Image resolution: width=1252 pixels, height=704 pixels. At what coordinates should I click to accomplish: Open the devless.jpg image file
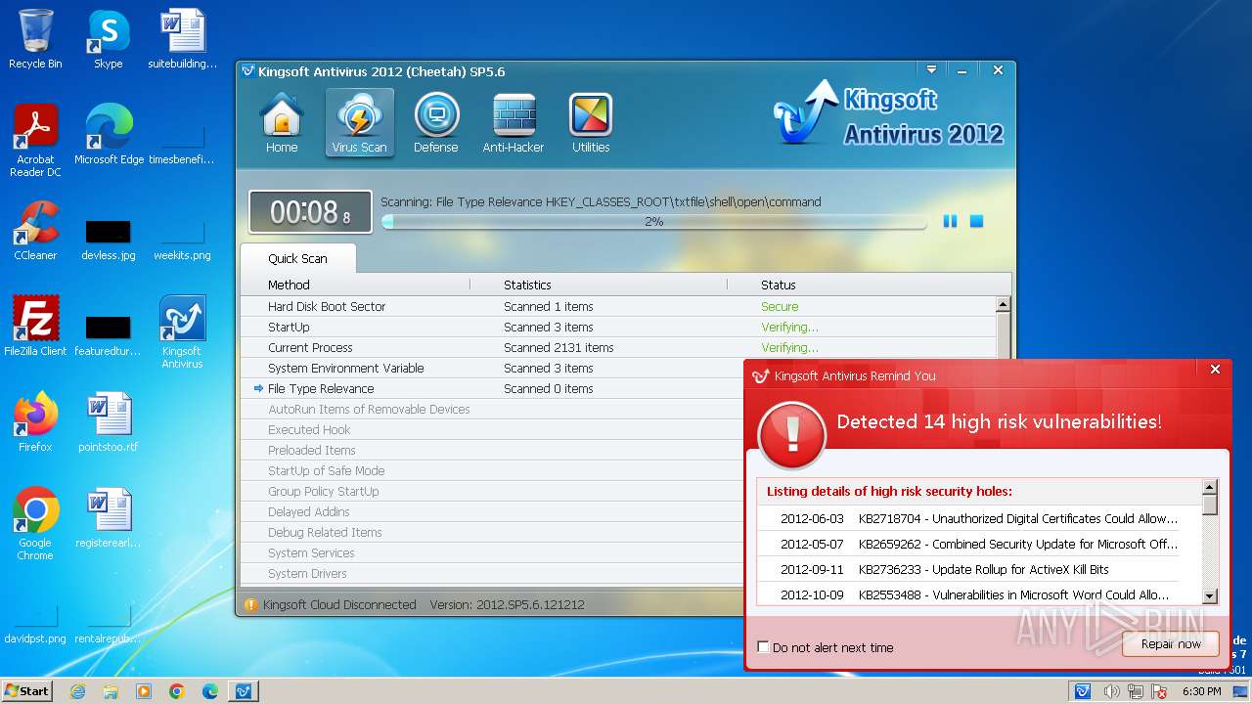pyautogui.click(x=109, y=240)
